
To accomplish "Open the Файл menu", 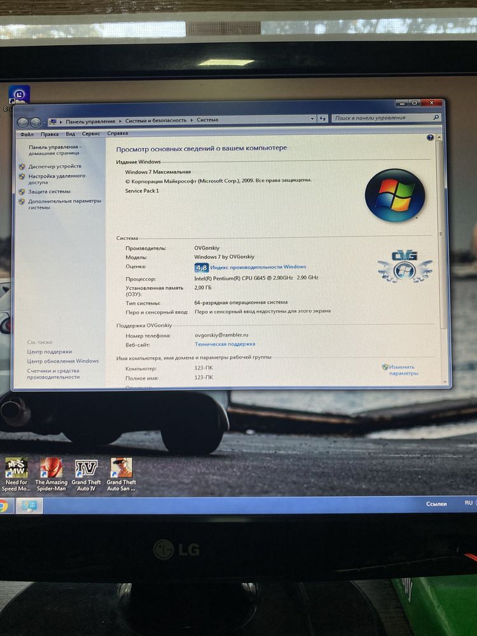I will [27, 134].
